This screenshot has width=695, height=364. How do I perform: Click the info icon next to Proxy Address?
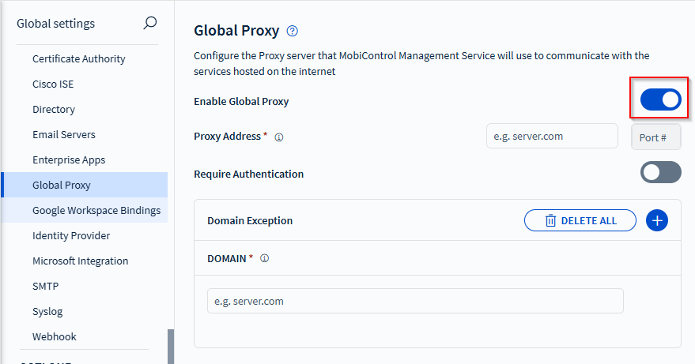pos(278,137)
